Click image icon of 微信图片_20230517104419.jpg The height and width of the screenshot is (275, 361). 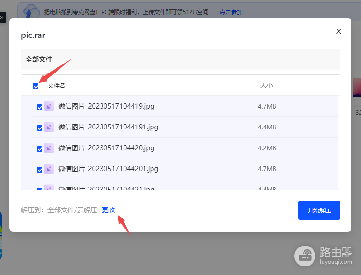point(49,106)
